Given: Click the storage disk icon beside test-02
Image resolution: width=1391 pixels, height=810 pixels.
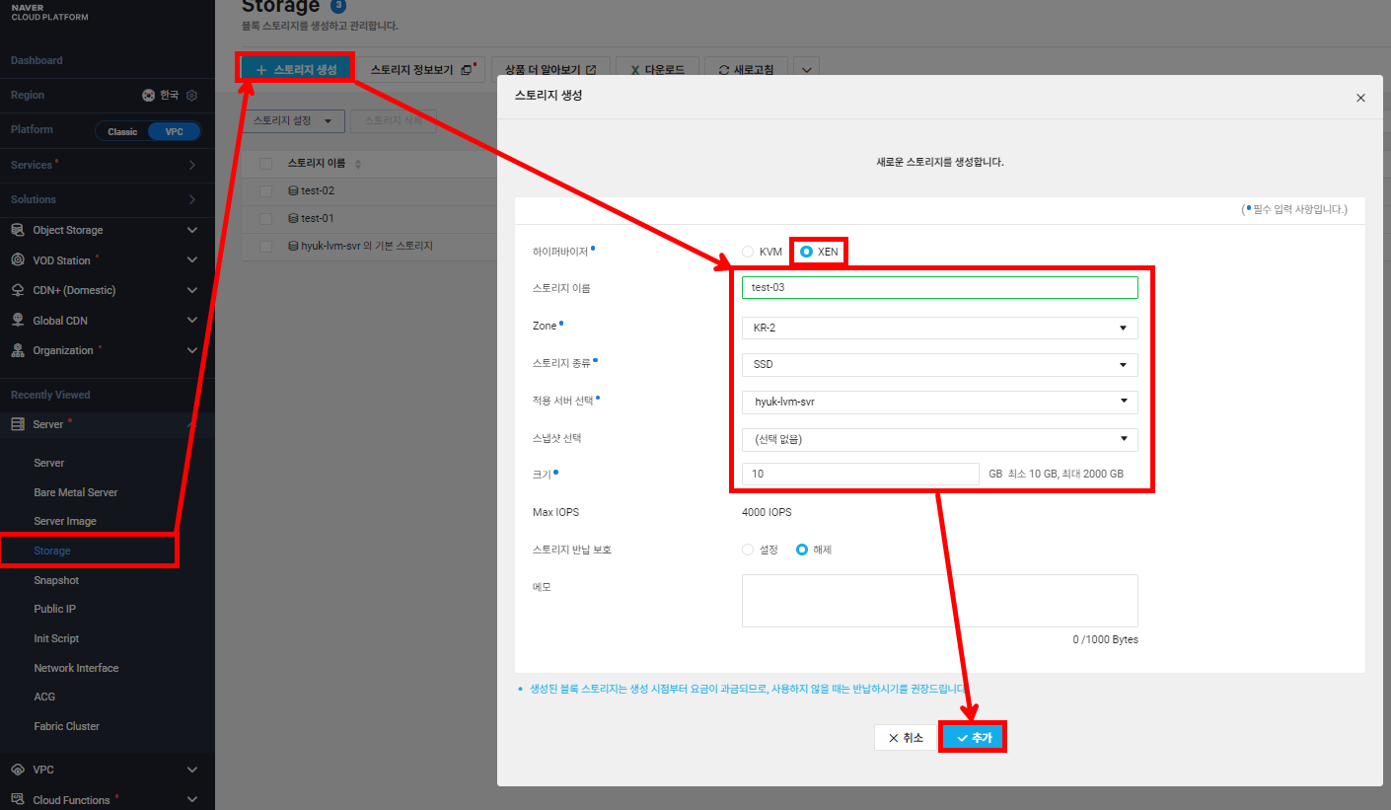Looking at the screenshot, I should coord(293,190).
